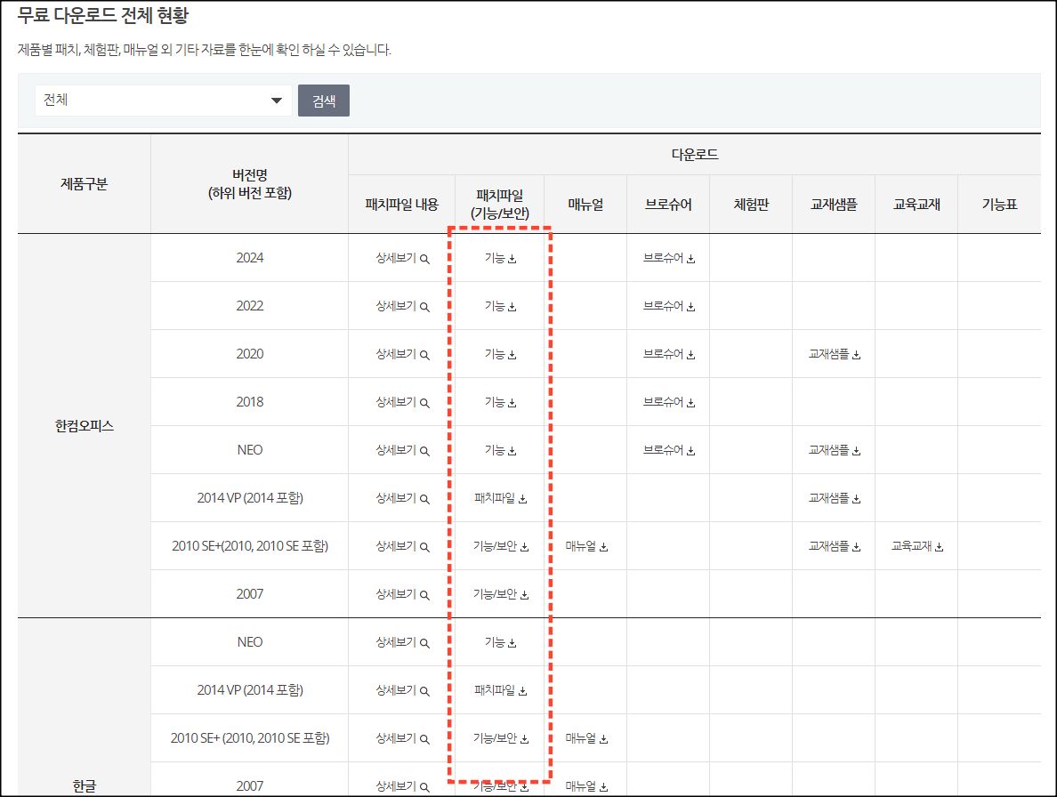This screenshot has height=797, width=1057.
Task: Download the 기능 file for 한글 NEO
Action: pyautogui.click(x=499, y=641)
